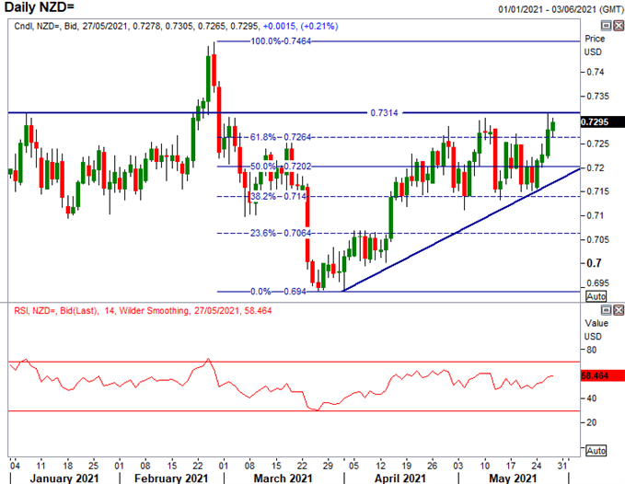This screenshot has height=484, width=625.
Task: Click the May 2021 month label
Action: (x=513, y=478)
